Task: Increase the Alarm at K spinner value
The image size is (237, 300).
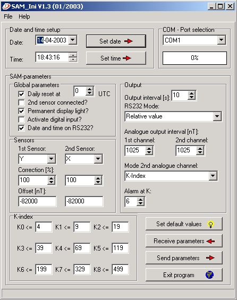Action: click(x=141, y=199)
